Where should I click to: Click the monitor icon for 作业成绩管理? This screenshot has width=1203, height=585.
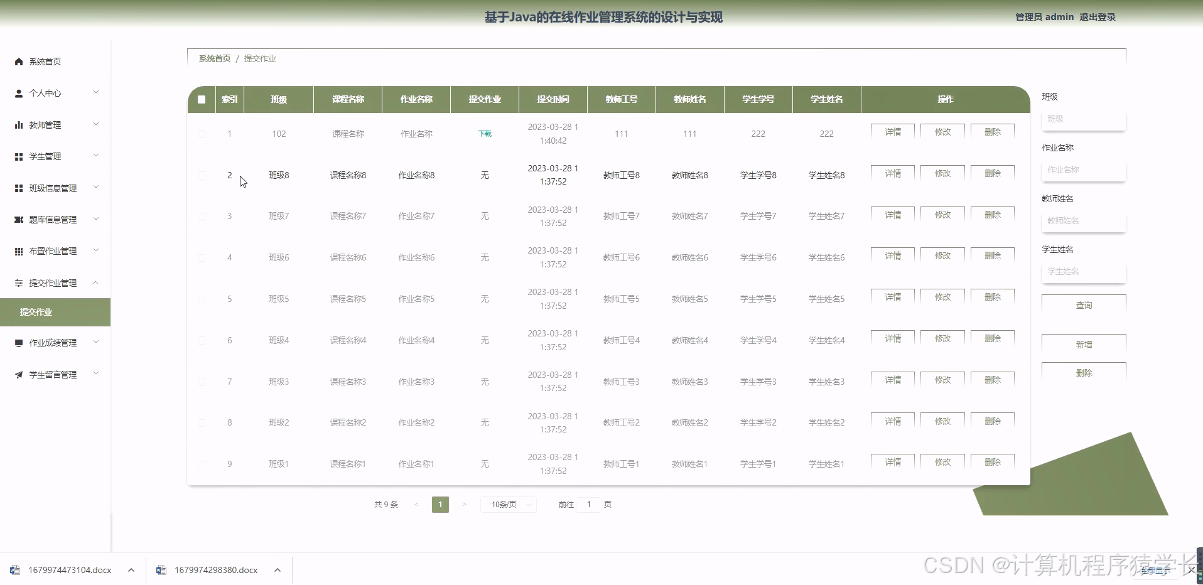point(19,343)
